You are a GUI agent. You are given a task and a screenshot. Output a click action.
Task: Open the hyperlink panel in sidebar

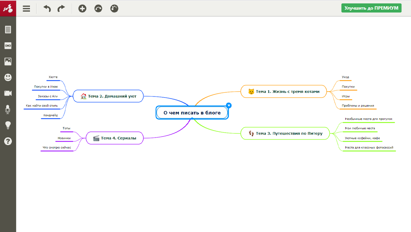pyautogui.click(x=8, y=46)
